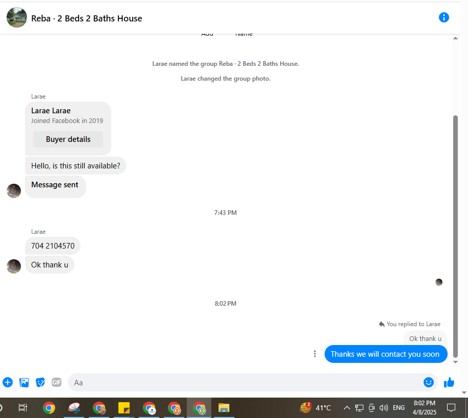Viewport: 468px width, 418px height.
Task: Open File Explorer from the taskbar
Action: 224,408
